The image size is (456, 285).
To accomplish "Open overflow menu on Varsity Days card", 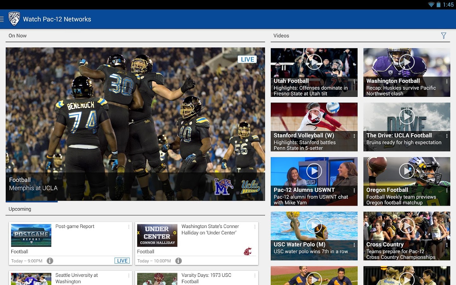I will click(255, 275).
